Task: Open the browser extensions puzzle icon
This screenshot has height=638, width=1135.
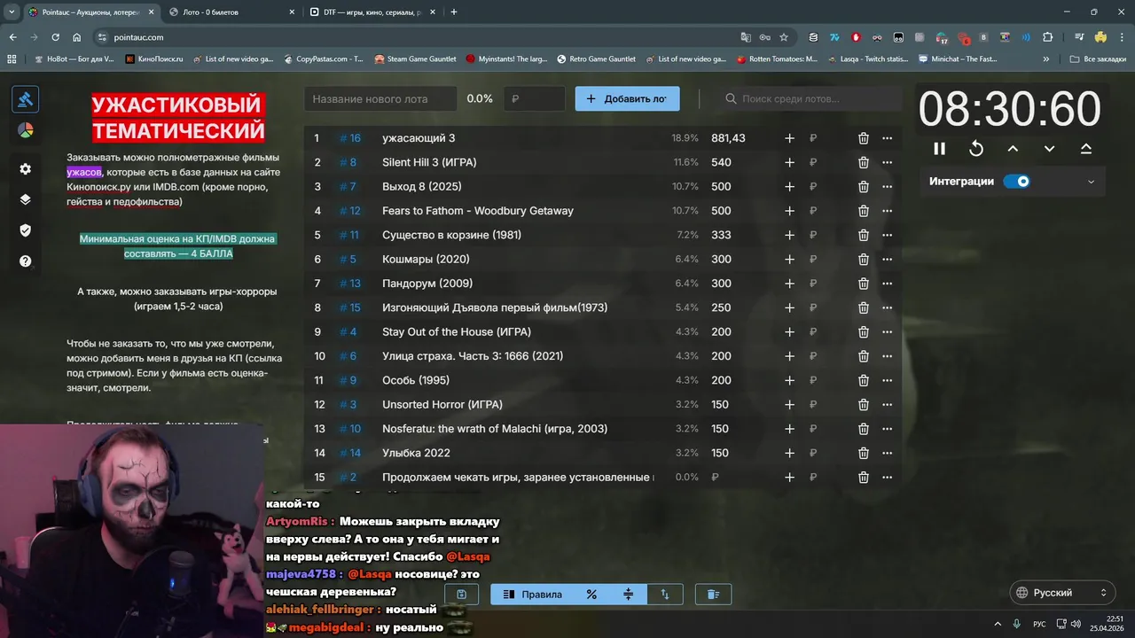Action: pyautogui.click(x=1048, y=37)
